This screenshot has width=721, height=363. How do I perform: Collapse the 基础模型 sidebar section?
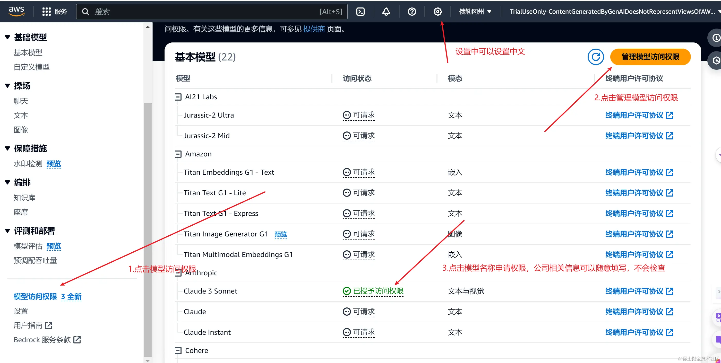(x=7, y=37)
